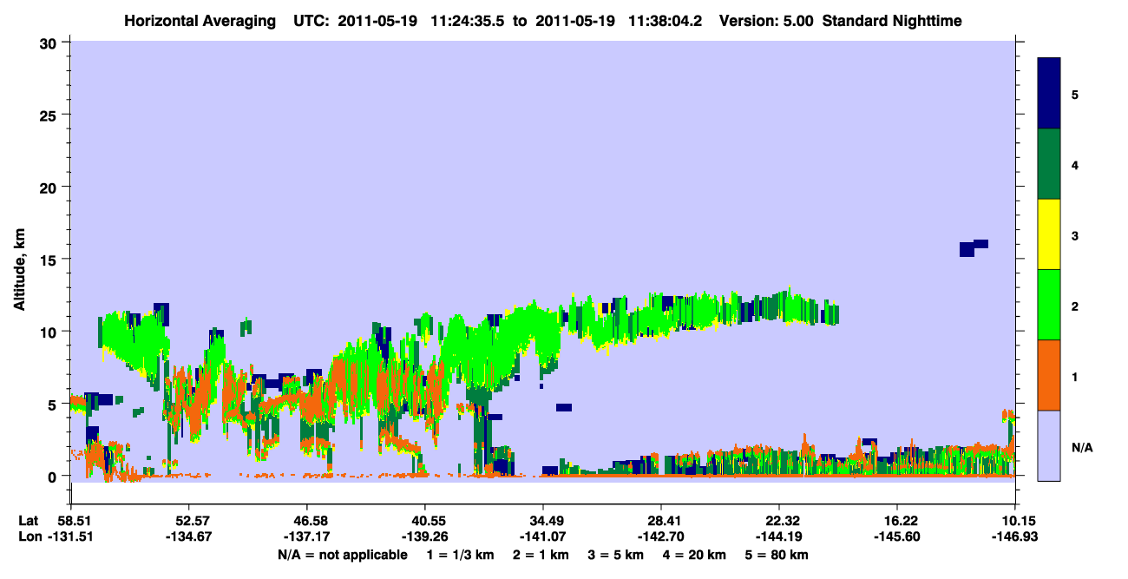Click latitude value 10.15
The width and height of the screenshot is (1128, 579).
1014,521
